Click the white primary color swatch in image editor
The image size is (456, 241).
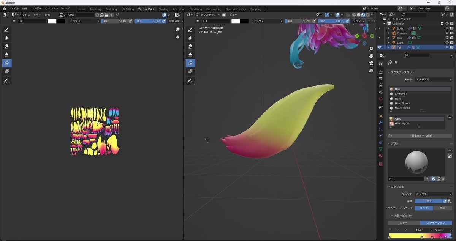click(x=52, y=21)
